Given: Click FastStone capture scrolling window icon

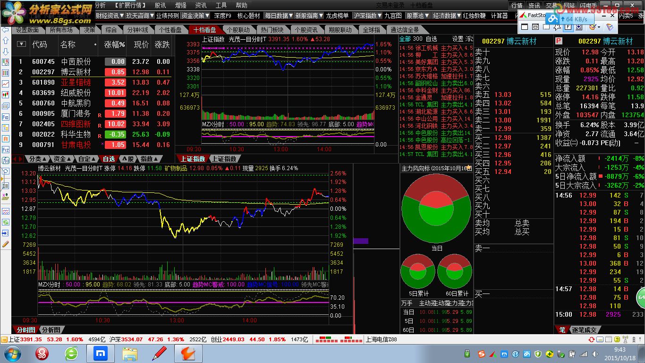Looking at the screenshot, I should coord(579,27).
